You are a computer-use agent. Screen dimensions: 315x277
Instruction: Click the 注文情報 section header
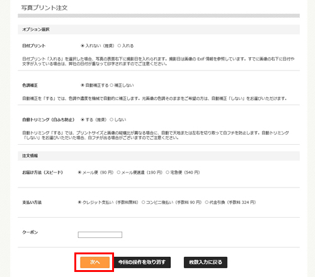point(159,155)
